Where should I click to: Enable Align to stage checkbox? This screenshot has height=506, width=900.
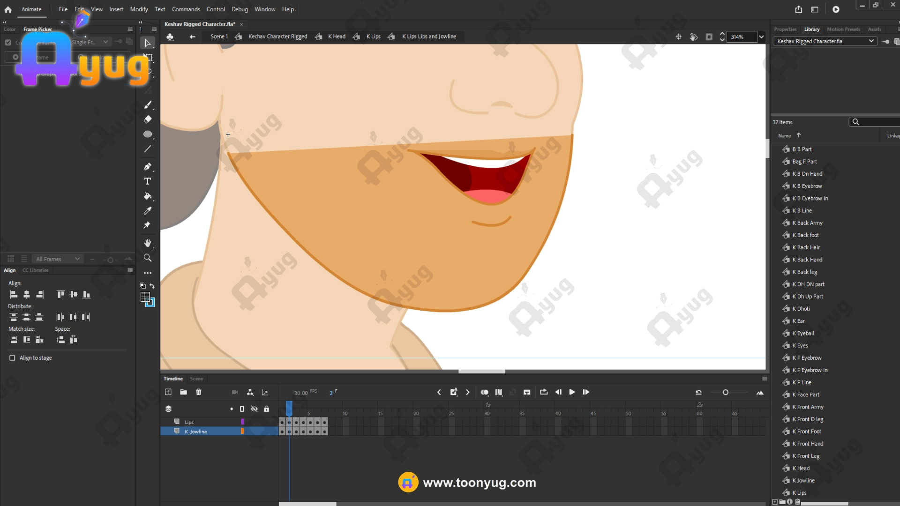pyautogui.click(x=12, y=358)
